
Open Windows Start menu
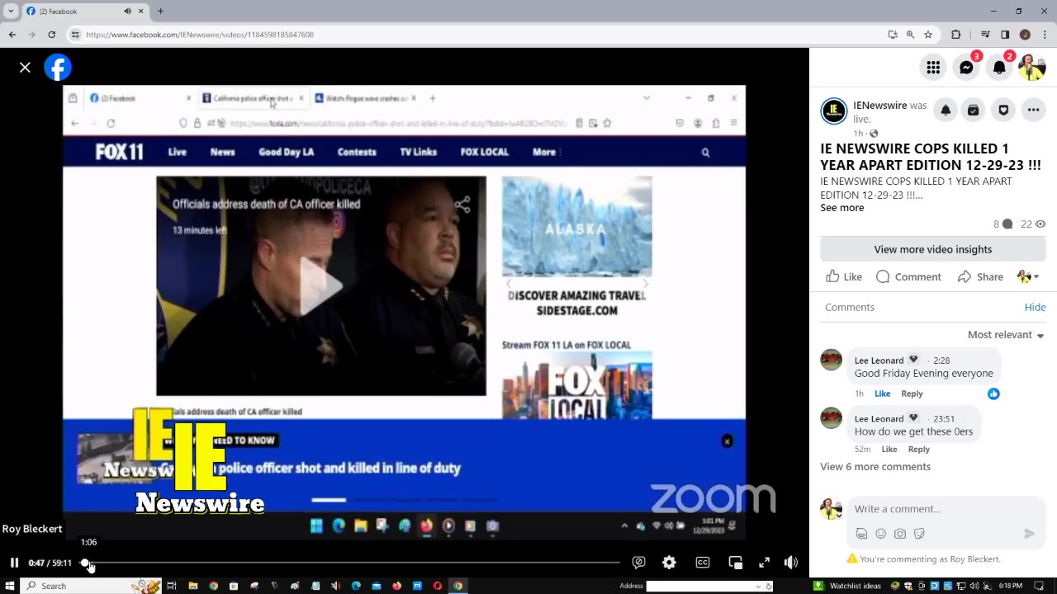click(x=9, y=586)
